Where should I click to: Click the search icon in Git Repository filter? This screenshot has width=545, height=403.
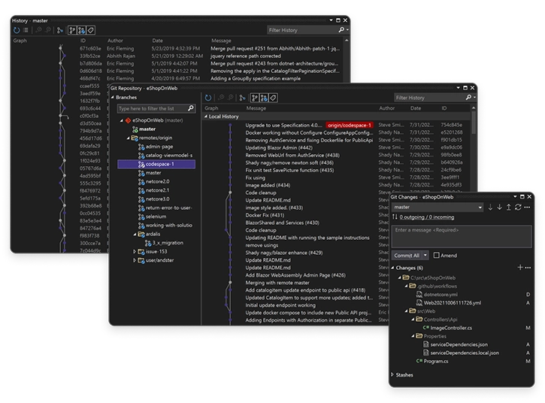468,97
